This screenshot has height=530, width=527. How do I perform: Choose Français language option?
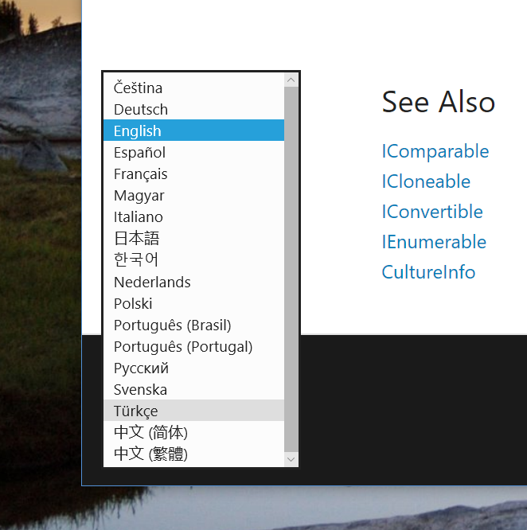[x=193, y=173]
